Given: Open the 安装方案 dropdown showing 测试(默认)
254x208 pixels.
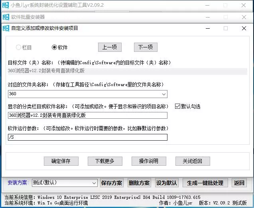Looking at the screenshot, I should click(x=65, y=183).
